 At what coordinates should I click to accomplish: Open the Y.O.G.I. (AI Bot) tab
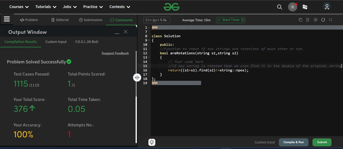click(x=87, y=42)
